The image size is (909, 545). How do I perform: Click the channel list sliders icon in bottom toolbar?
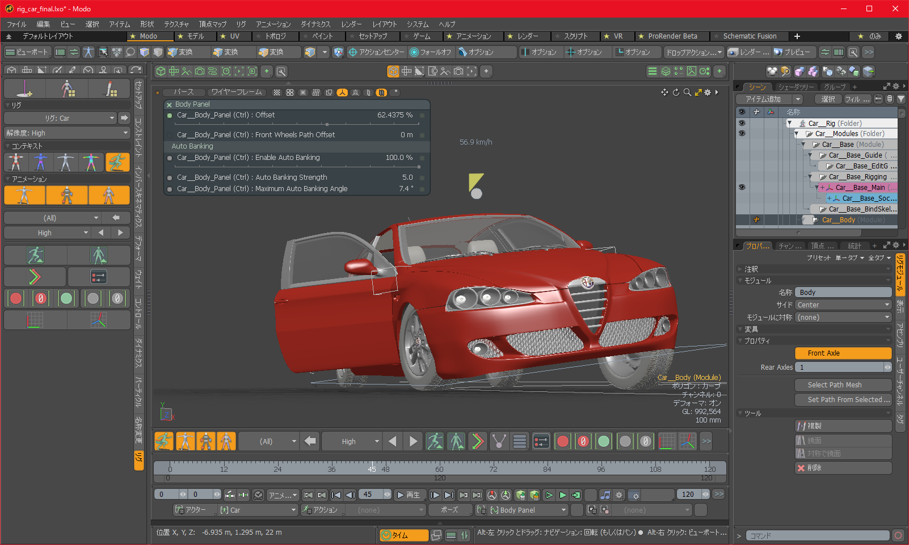[541, 441]
